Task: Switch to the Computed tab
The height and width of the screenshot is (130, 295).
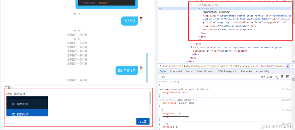Action: 176,72
